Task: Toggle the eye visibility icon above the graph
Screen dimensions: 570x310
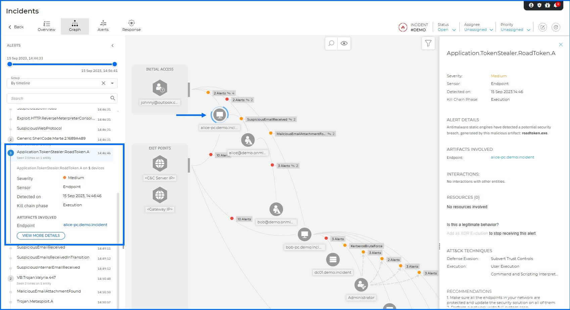Action: (x=344, y=43)
